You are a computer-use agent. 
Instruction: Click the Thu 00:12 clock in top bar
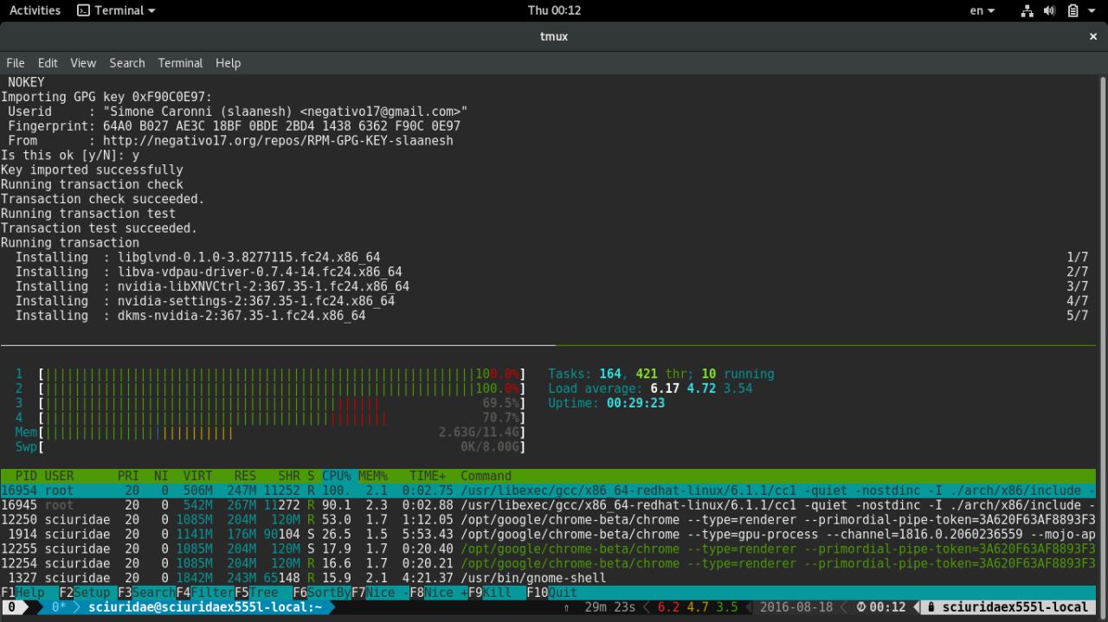tap(554, 11)
